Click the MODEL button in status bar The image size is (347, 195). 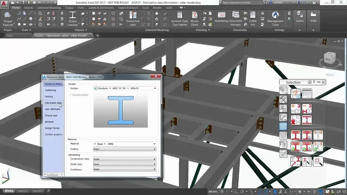pos(213,191)
